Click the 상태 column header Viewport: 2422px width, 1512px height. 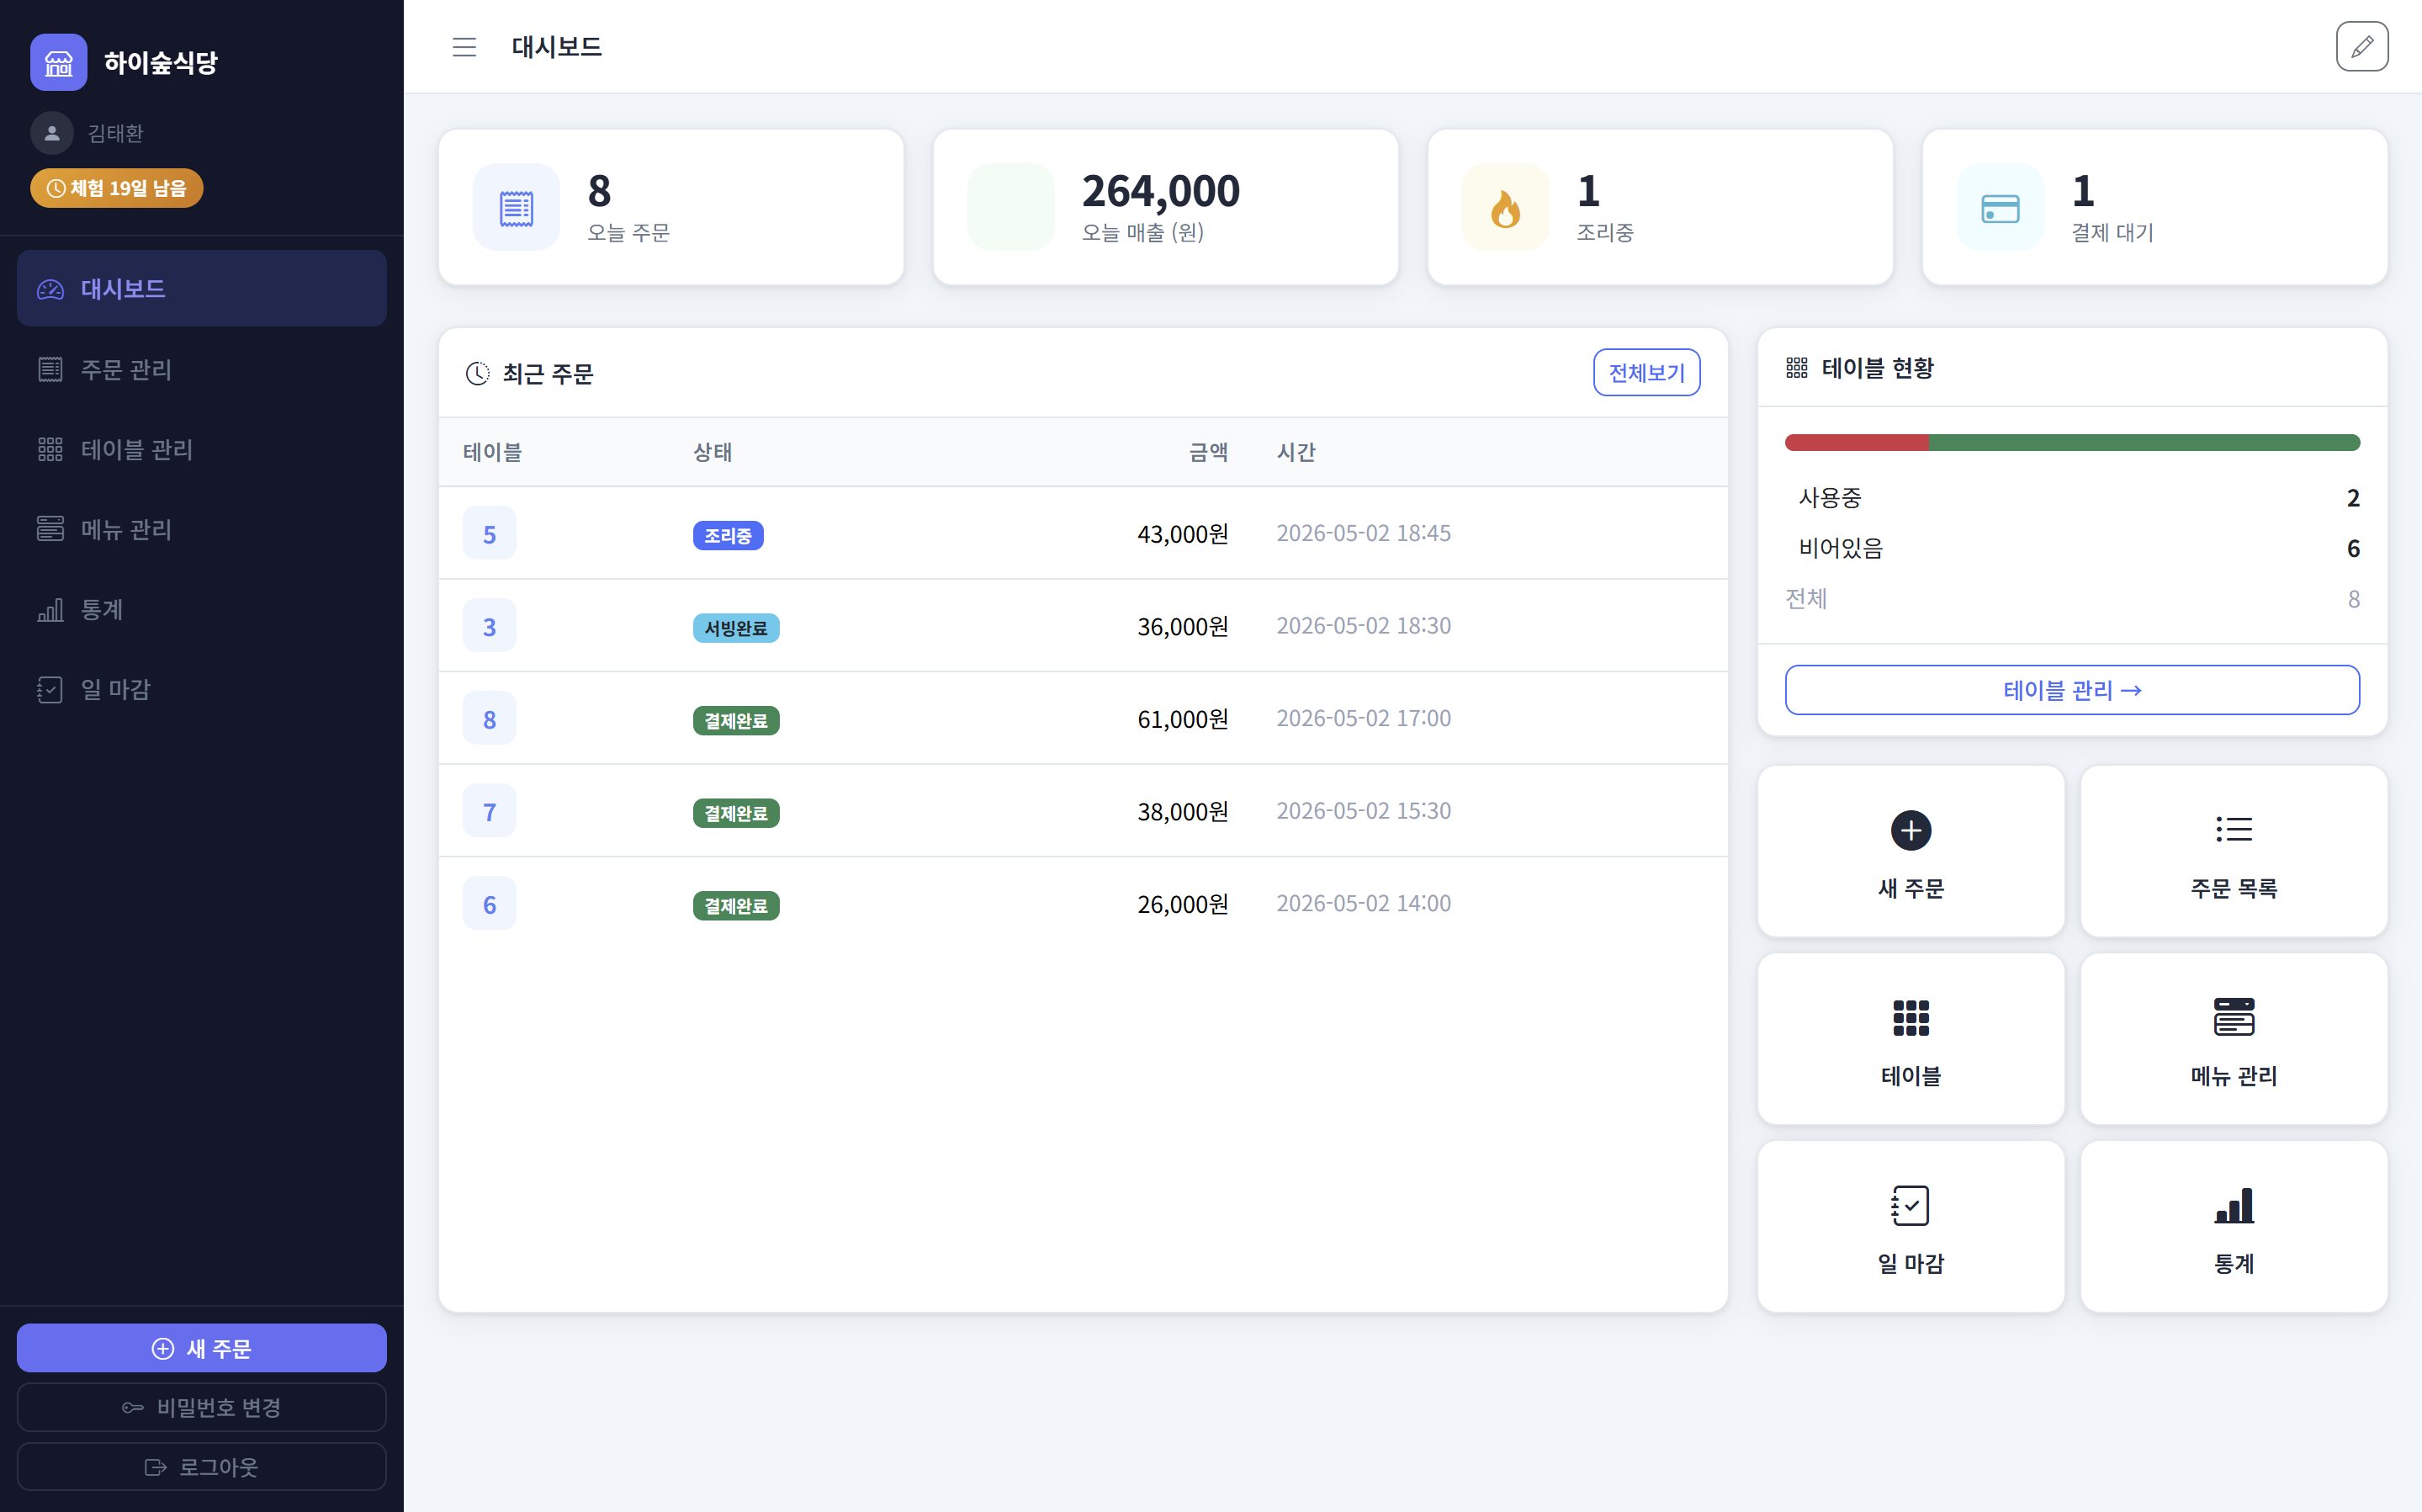pos(713,452)
